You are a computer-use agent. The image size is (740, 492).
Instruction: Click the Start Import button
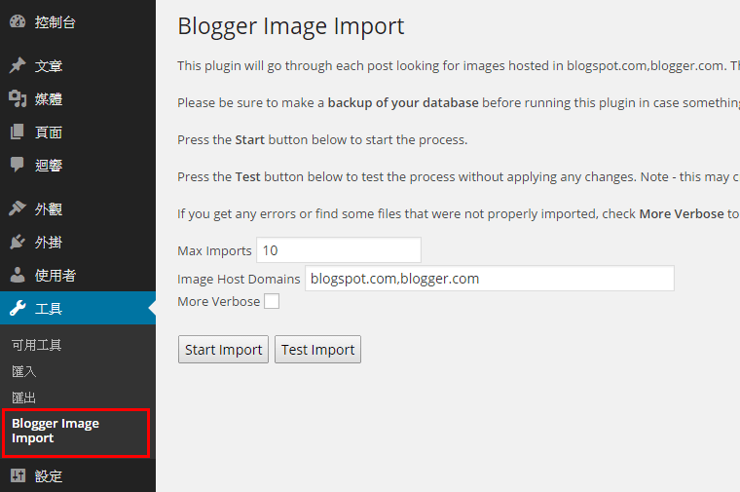pos(223,350)
